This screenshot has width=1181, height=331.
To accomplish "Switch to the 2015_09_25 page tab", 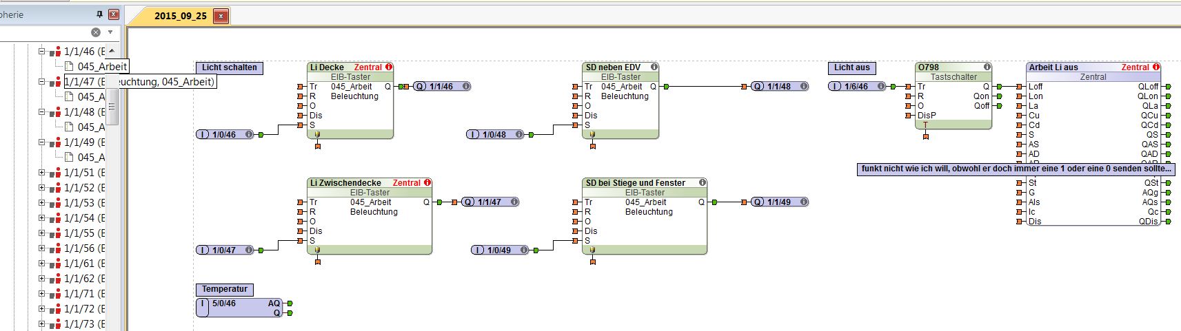I will pos(180,16).
